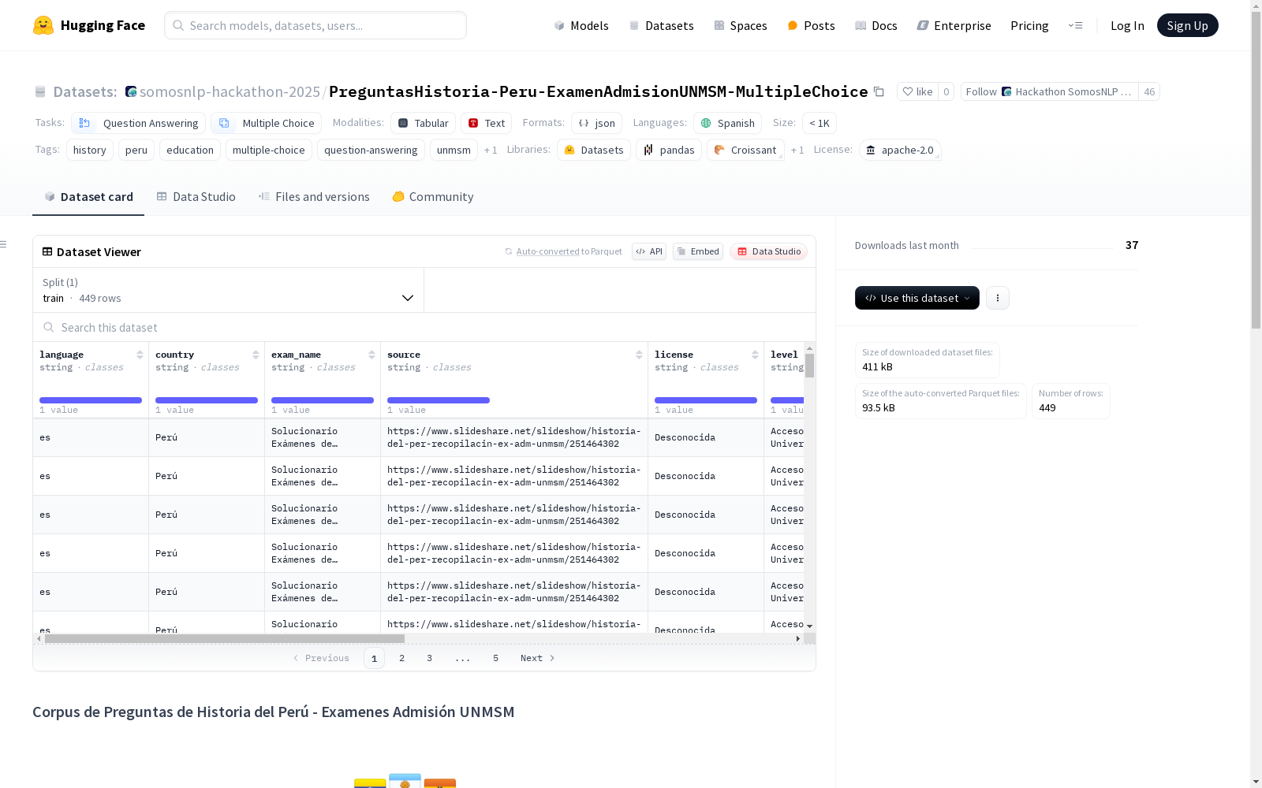Open Models in the top navigation
The height and width of the screenshot is (788, 1262).
(581, 25)
